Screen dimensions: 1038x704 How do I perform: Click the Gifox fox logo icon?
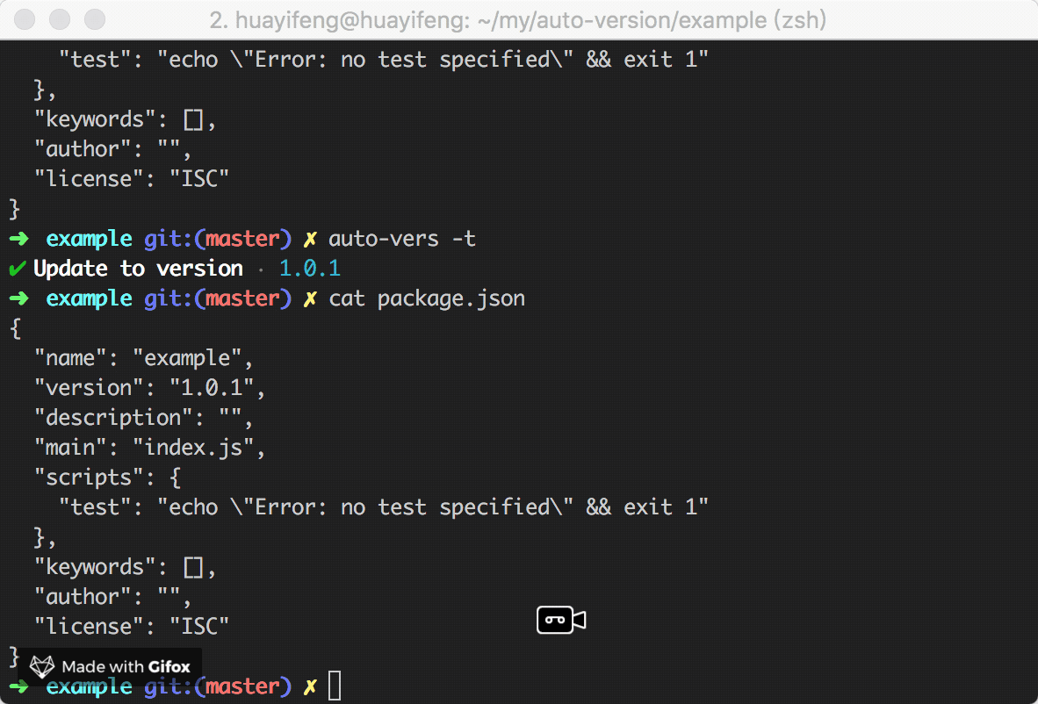pyautogui.click(x=40, y=666)
